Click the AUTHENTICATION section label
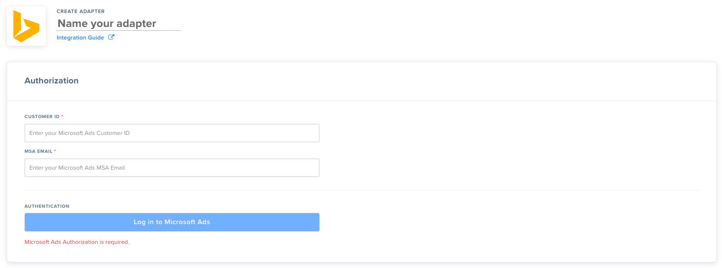Image resolution: width=722 pixels, height=268 pixels. coord(47,206)
